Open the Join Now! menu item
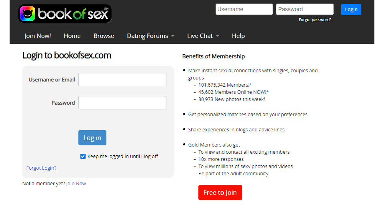Screen dimensions: 384x224 (x=38, y=36)
